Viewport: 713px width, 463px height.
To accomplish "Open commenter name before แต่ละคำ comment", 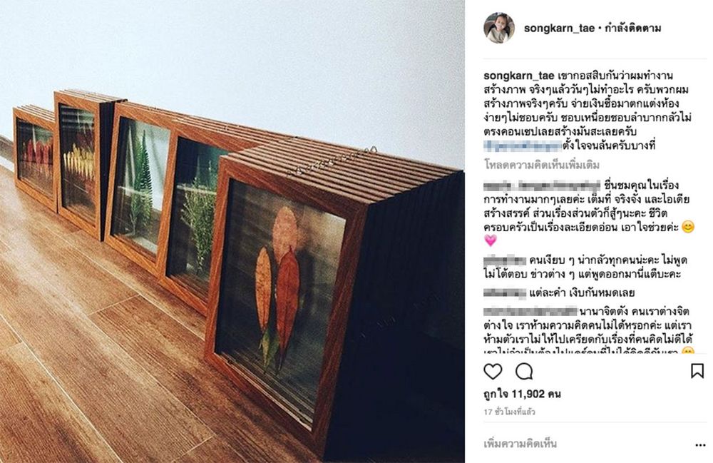I will 505,293.
